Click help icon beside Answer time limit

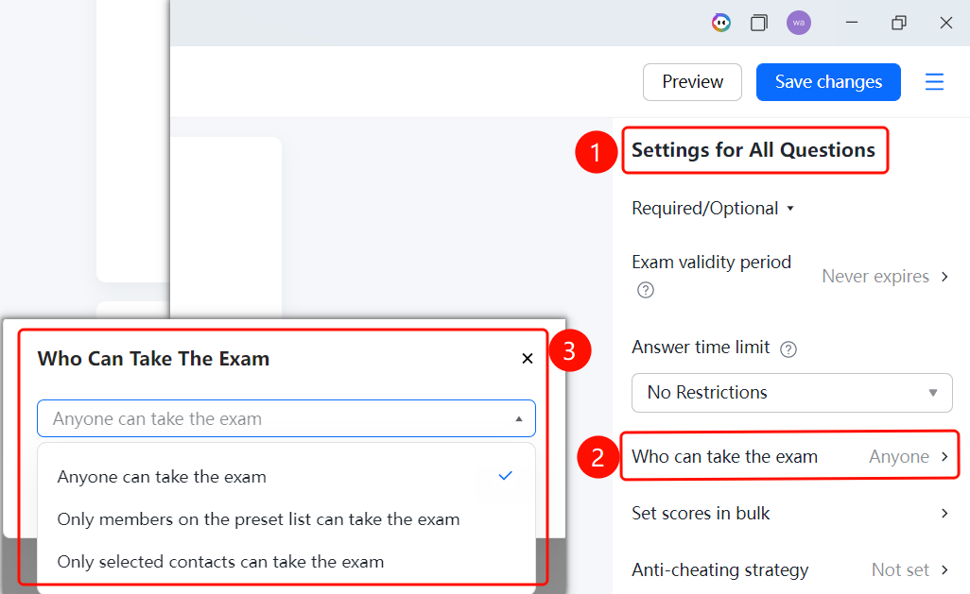(x=788, y=349)
